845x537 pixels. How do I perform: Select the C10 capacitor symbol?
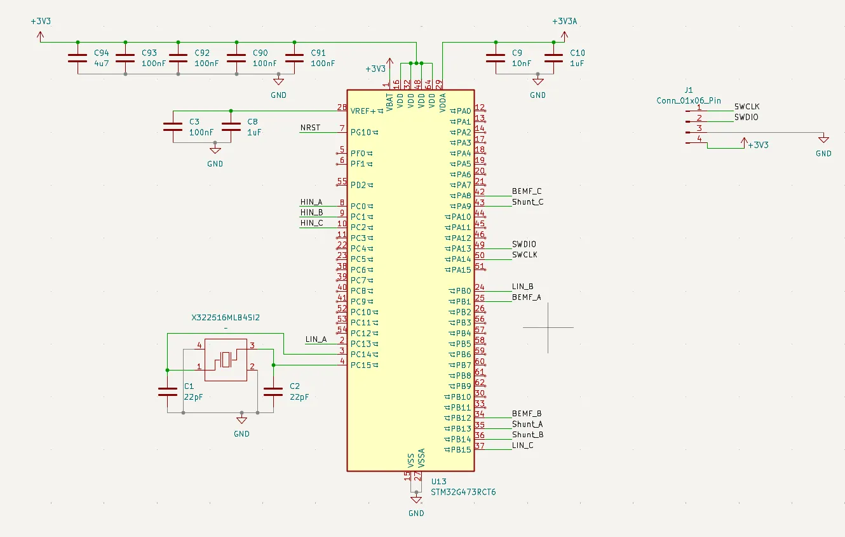[x=553, y=58]
